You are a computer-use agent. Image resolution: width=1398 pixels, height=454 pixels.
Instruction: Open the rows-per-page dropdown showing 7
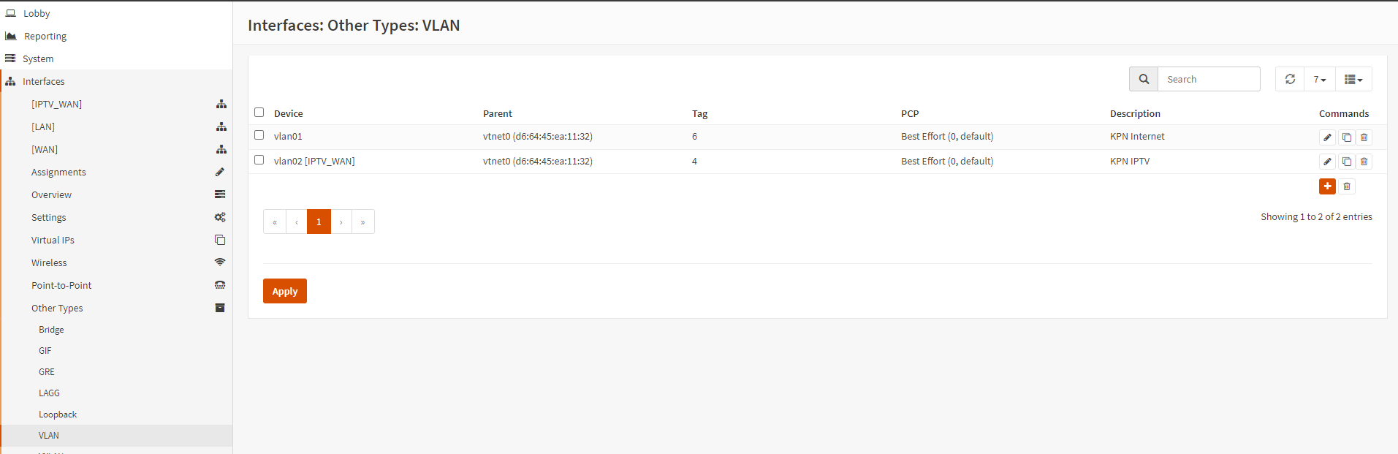tap(1320, 79)
